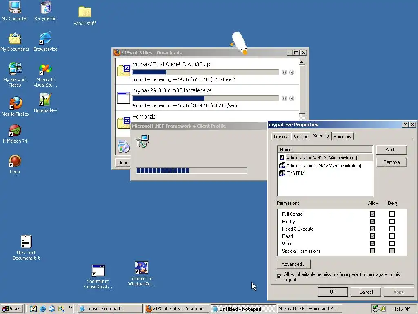Cancel mypal-29.3.0 installer download
Screen dimensions: 418x314
tap(292, 99)
